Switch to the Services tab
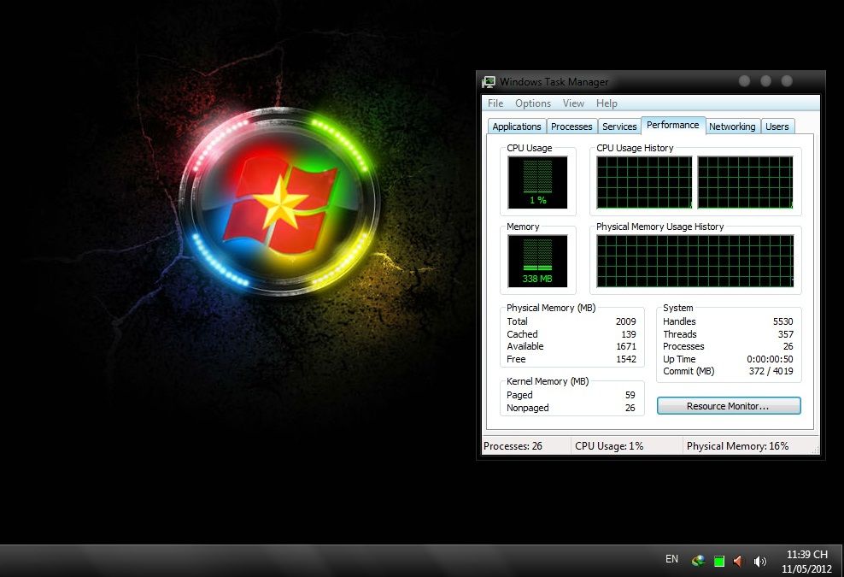This screenshot has height=577, width=844. click(619, 127)
